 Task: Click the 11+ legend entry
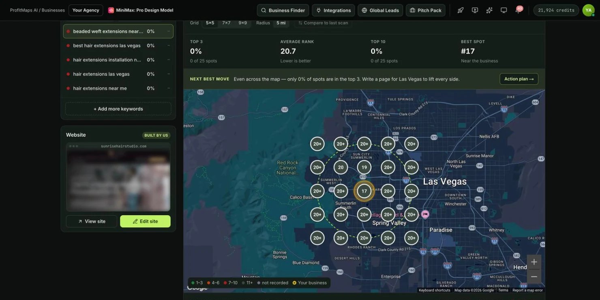point(247,283)
